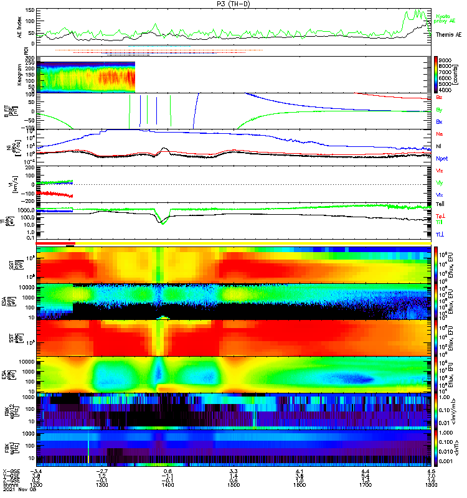
Task: Select the green "Kyoto proxy AE" legend label
Action: (445, 19)
